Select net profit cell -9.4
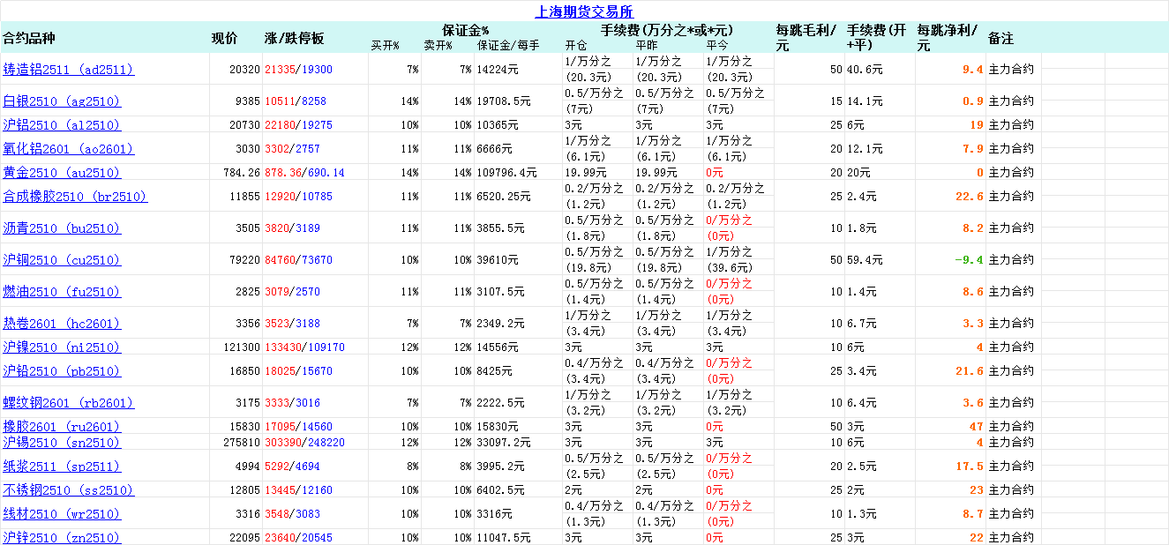1169x545 pixels. pyautogui.click(x=969, y=260)
